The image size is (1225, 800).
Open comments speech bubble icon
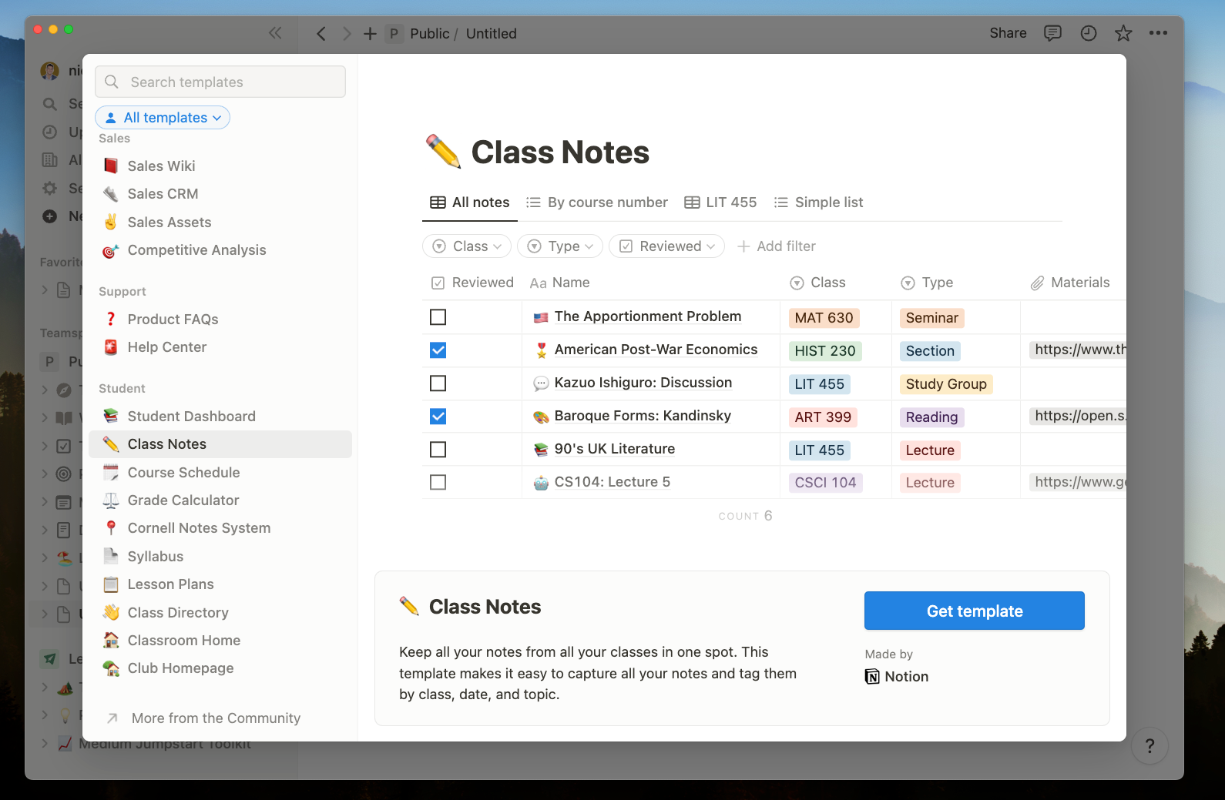pyautogui.click(x=1052, y=33)
